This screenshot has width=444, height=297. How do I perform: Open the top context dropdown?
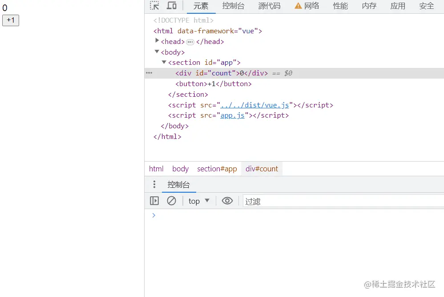[x=199, y=201]
